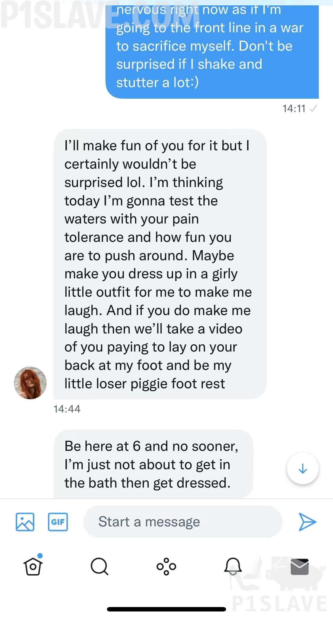Select the "Be here at 6" message
Viewport: 333px width, 618px height.
tap(153, 464)
